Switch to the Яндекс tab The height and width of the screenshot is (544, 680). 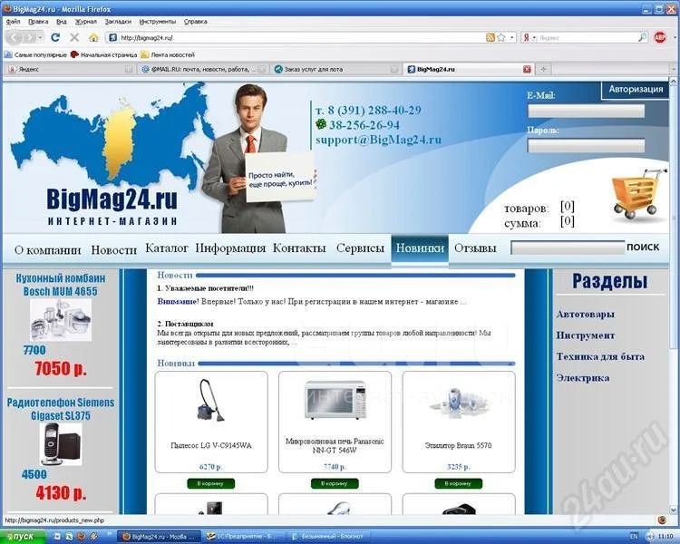(69, 69)
